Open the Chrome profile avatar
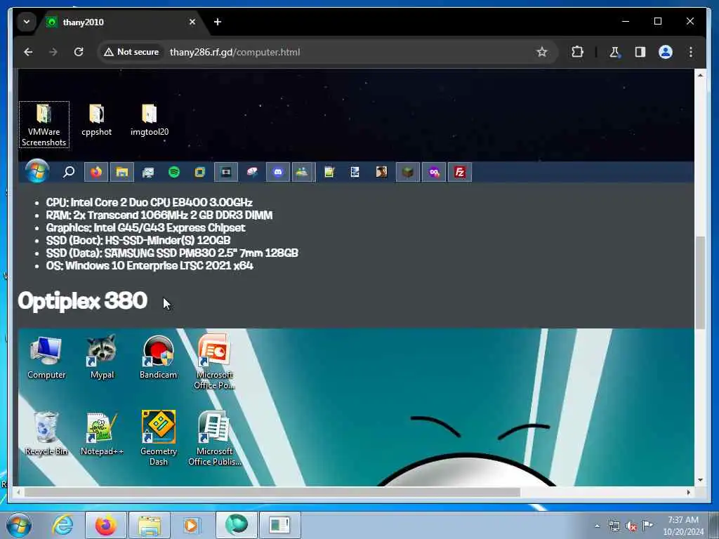This screenshot has width=719, height=539. click(666, 52)
